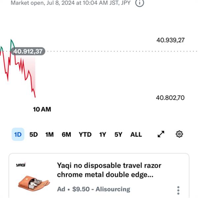The height and width of the screenshot is (198, 198).
Task: Click the 10 AM time axis label
Action: [x=42, y=109]
